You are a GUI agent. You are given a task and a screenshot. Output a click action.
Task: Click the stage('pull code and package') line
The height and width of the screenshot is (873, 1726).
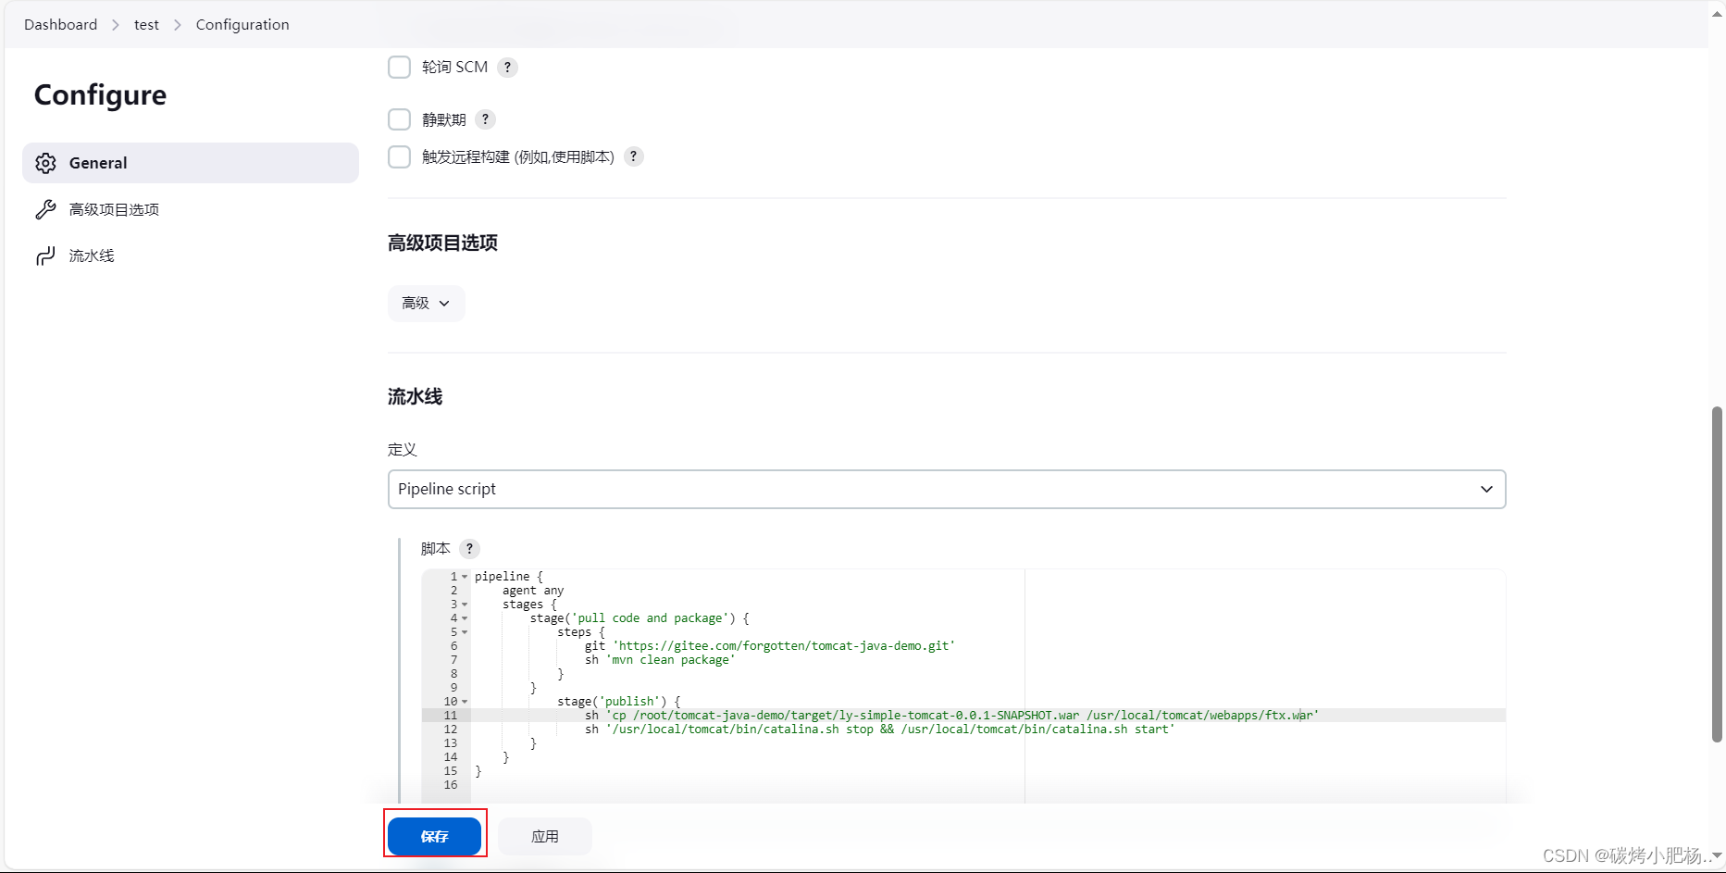(x=639, y=618)
